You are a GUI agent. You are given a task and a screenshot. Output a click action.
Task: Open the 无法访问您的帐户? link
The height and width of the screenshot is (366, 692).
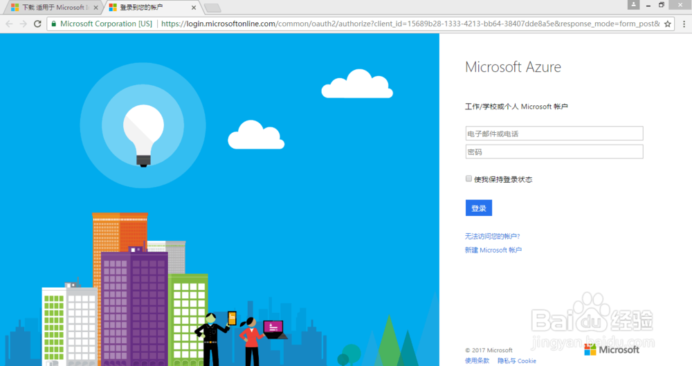click(x=493, y=236)
